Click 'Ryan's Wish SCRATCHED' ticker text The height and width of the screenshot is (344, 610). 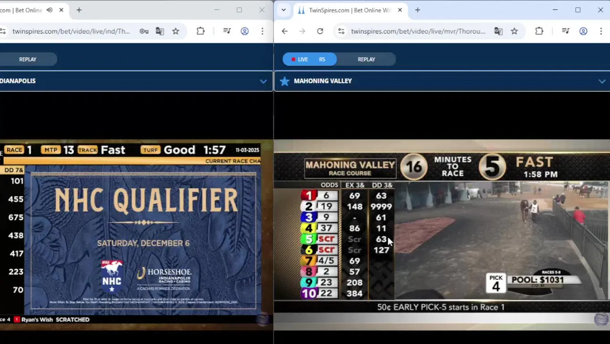click(x=55, y=320)
